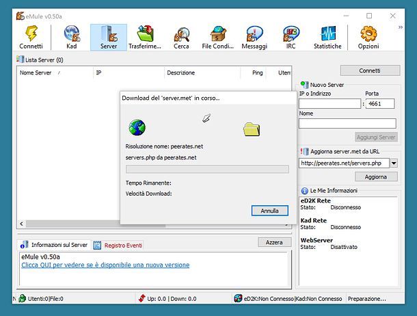Viewport: 417px width, 316px height.
Task: Click the eD2K connection status bar icon
Action: pyautogui.click(x=238, y=298)
